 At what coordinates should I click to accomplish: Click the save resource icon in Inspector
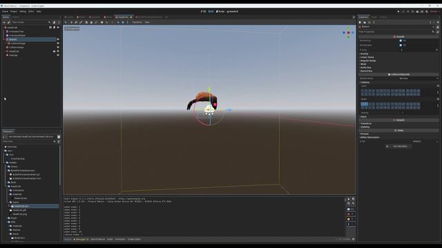click(369, 22)
